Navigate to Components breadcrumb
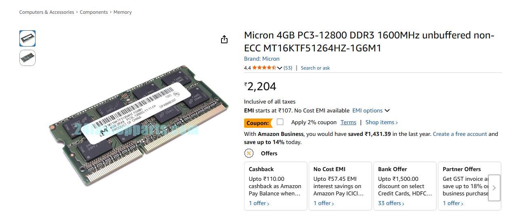 click(x=94, y=12)
